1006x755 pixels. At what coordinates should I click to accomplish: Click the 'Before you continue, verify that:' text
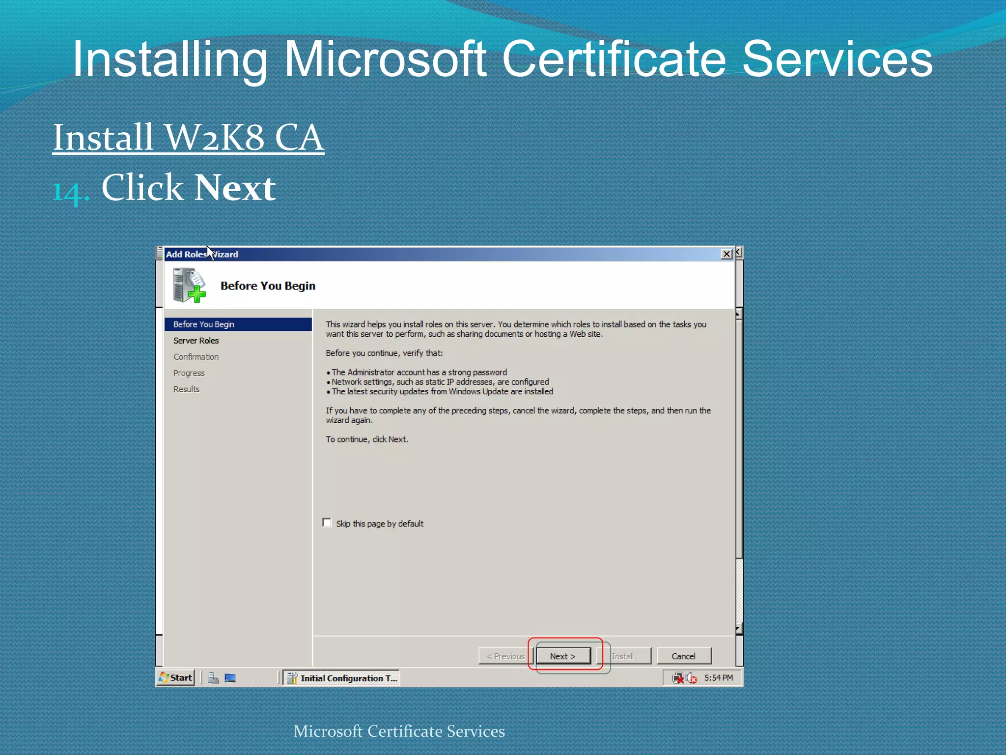click(x=384, y=353)
